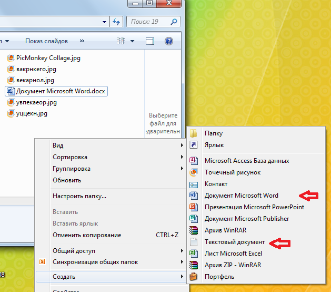The height and width of the screenshot is (292, 331).
Task: Click the image icon of уццекн.jpg
Action: click(11, 113)
